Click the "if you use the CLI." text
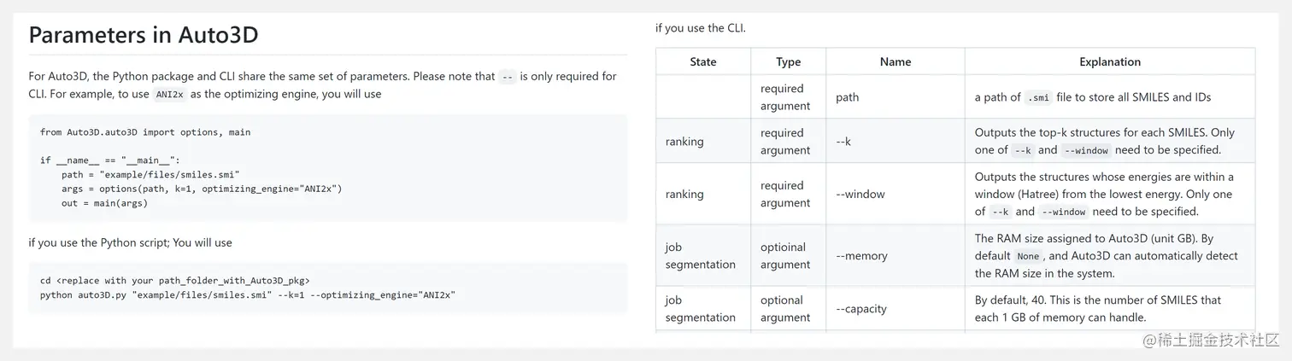 click(701, 27)
